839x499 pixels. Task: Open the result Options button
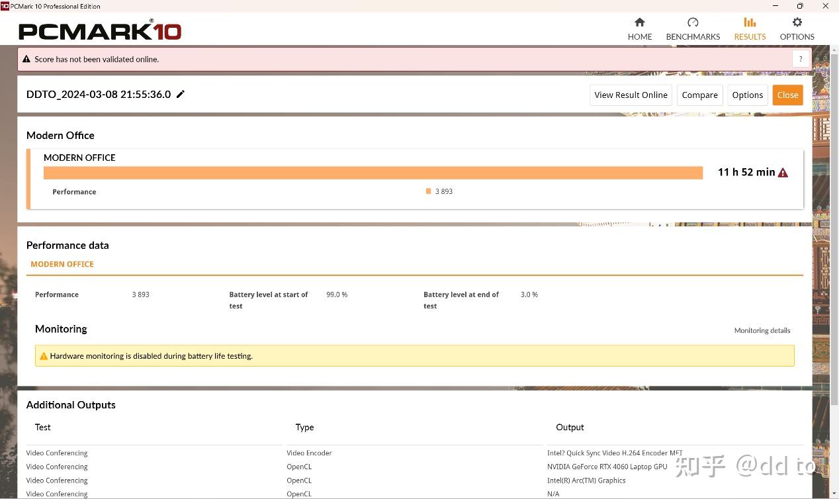click(x=748, y=95)
